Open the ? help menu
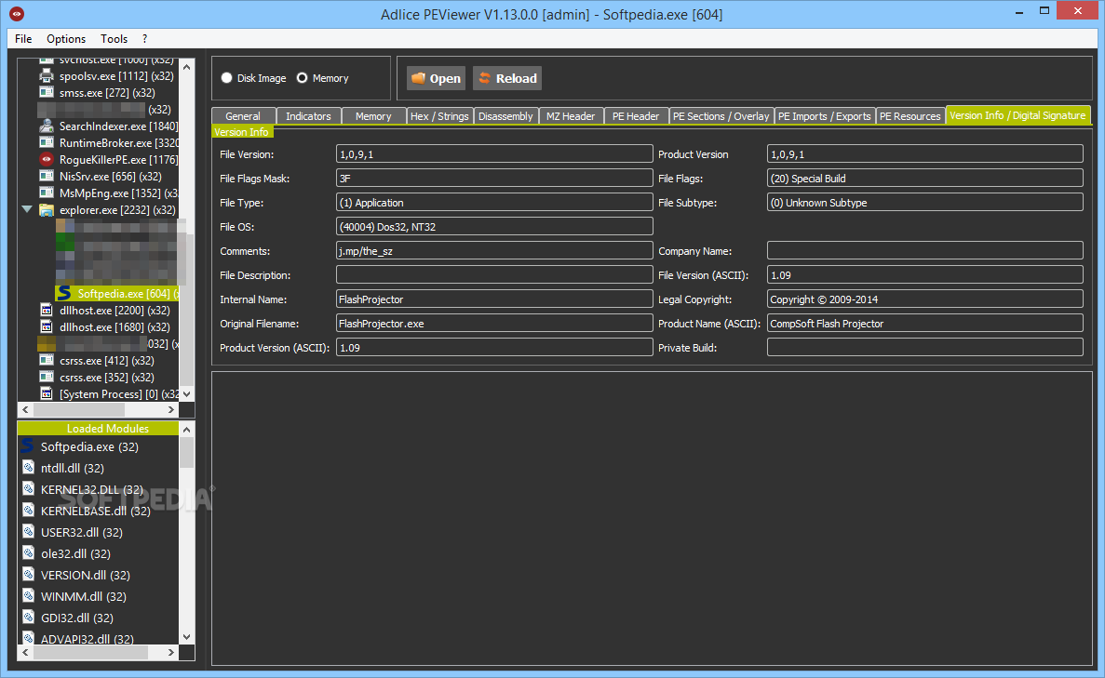The width and height of the screenshot is (1105, 678). [x=144, y=39]
